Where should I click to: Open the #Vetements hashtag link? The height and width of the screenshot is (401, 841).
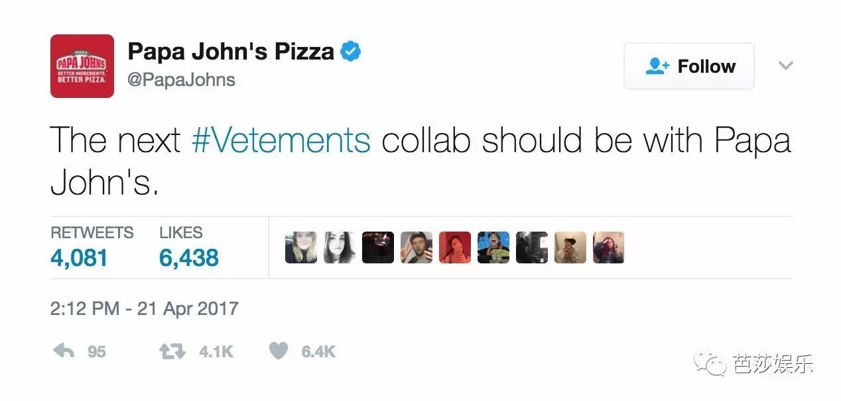pos(281,140)
